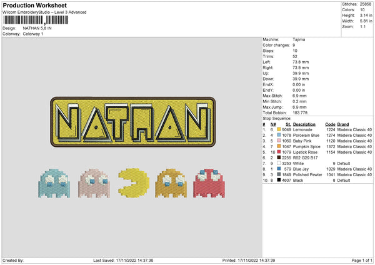Click the Production Worksheet heading
The image size is (375, 265).
click(x=34, y=5)
